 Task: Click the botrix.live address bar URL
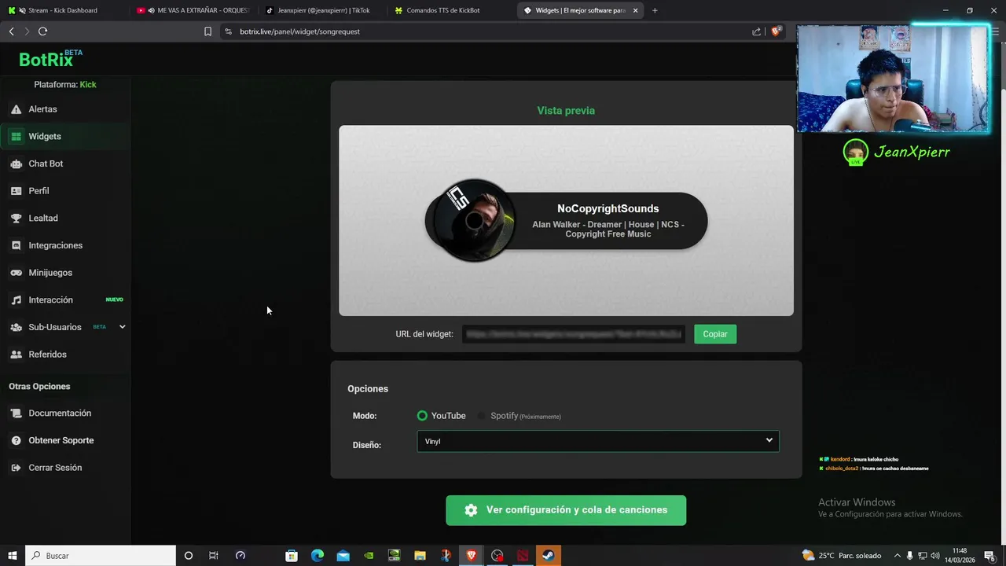coord(299,31)
